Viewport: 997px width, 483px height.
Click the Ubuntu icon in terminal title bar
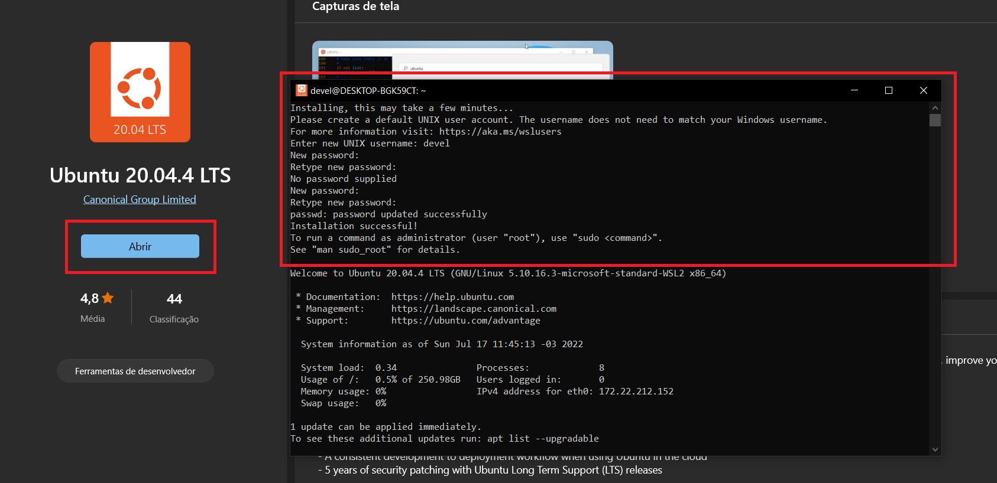tap(302, 90)
